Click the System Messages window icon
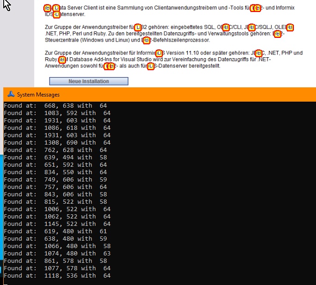This screenshot has width=316, height=285. click(10, 94)
